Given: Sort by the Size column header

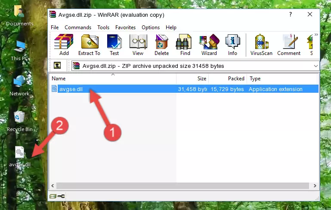Looking at the screenshot, I should point(192,79).
